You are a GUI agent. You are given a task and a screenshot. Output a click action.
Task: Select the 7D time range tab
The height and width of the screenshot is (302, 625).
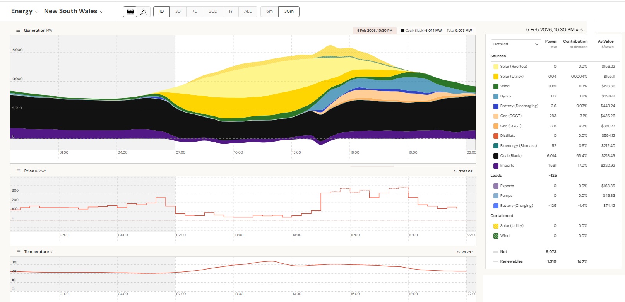pos(195,12)
